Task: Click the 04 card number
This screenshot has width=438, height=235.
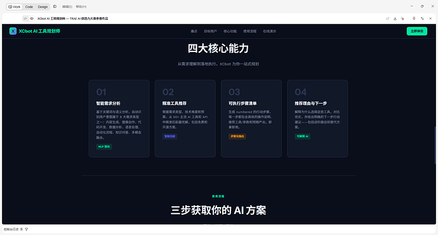Action: click(x=300, y=92)
